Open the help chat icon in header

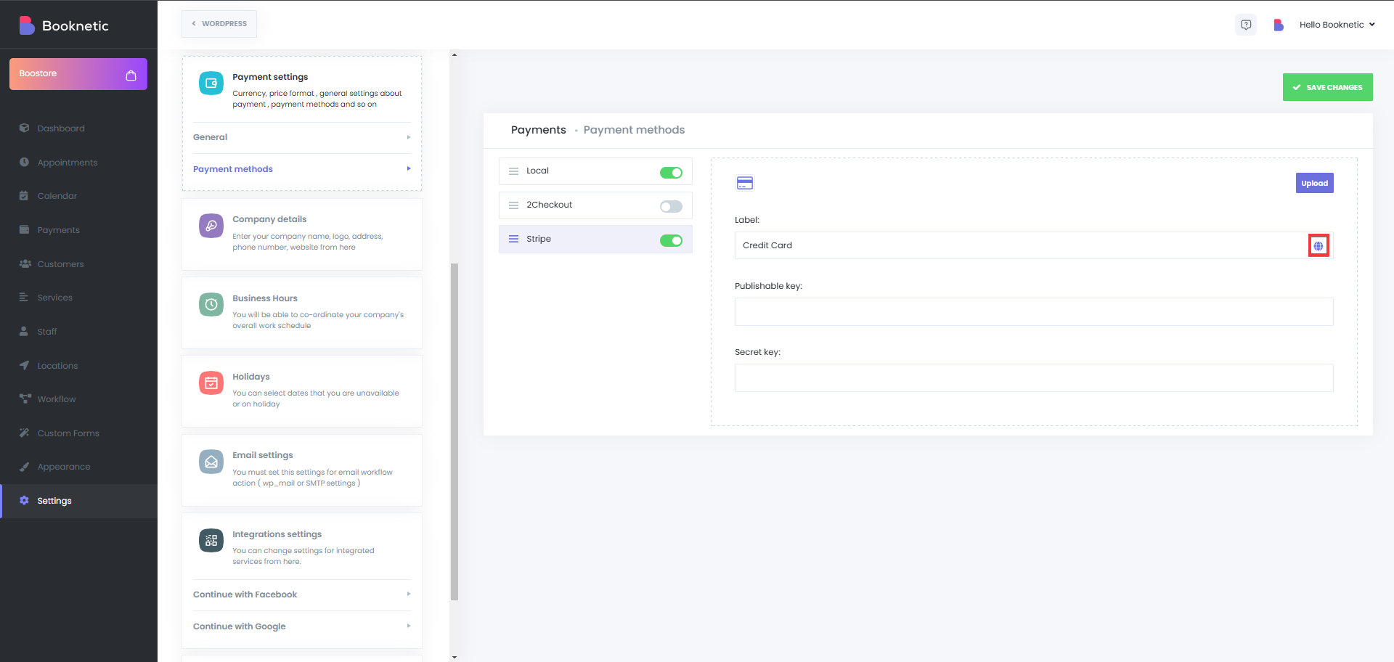(x=1246, y=25)
